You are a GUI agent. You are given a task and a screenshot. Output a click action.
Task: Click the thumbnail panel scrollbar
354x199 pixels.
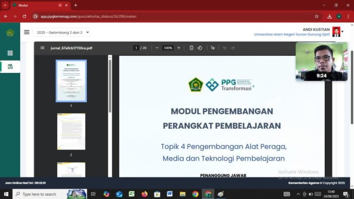(x=110, y=86)
